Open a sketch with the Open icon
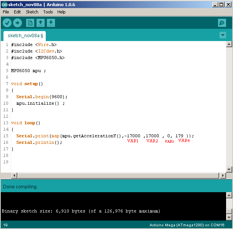Image resolution: width=233 pixels, height=229 pixels. pyautogui.click(x=41, y=23)
